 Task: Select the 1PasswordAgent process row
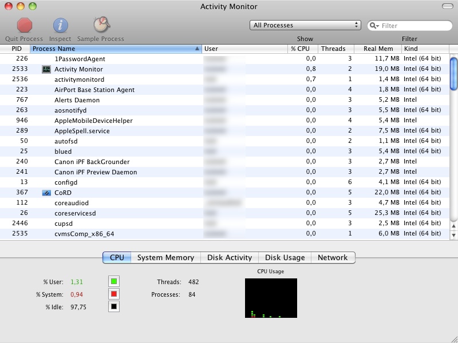[224, 59]
